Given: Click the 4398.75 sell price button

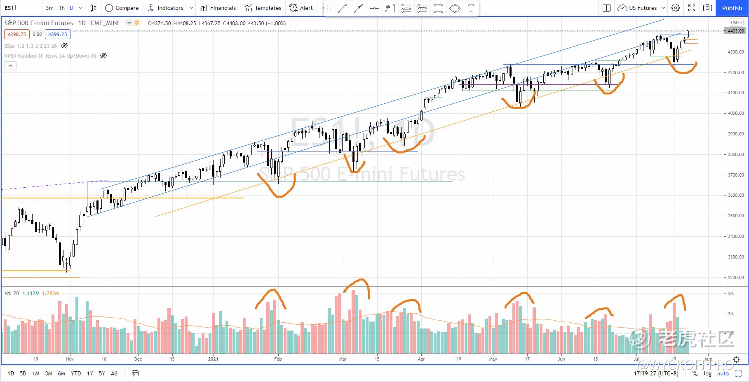Looking at the screenshot, I should pos(17,34).
